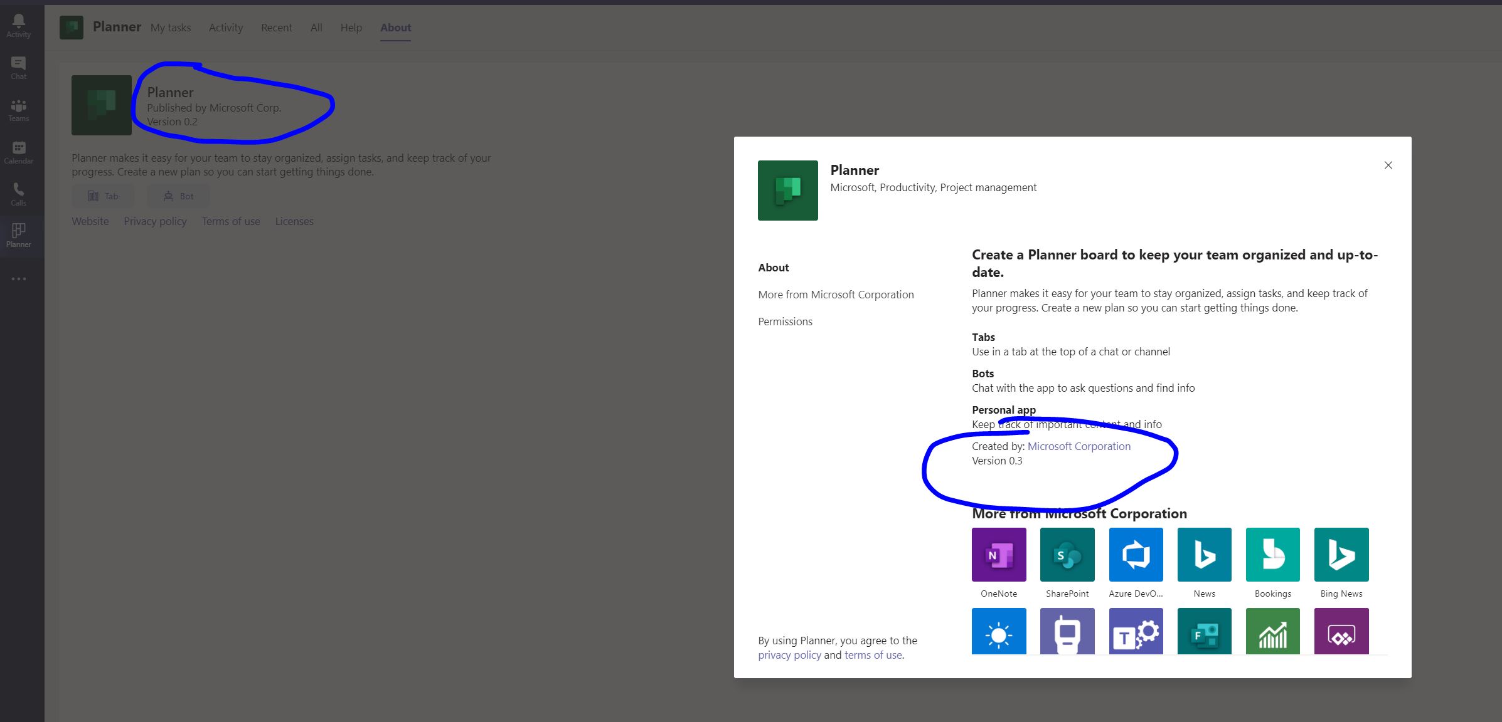Open Activity bell in the sidebar
The image size is (1502, 722).
pyautogui.click(x=18, y=26)
